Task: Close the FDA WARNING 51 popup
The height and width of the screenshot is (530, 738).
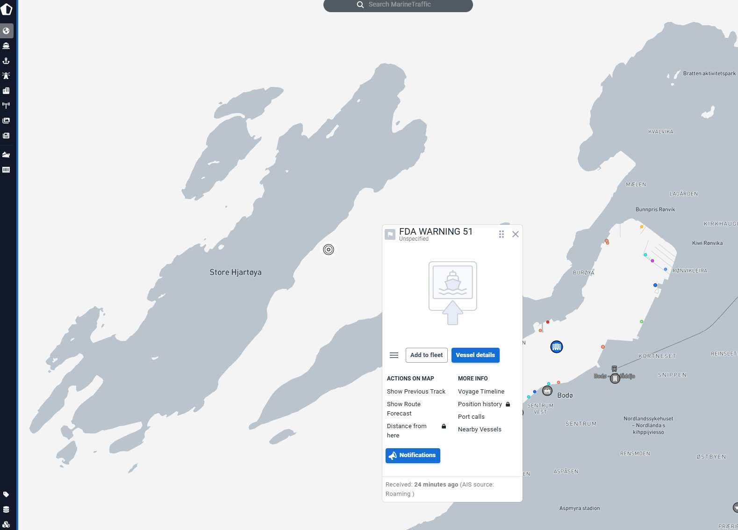Action: [x=516, y=234]
